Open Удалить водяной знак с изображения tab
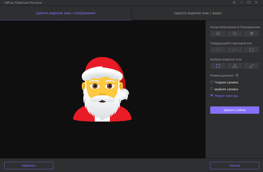Viewport: 263px width, 172px height. tap(66, 13)
